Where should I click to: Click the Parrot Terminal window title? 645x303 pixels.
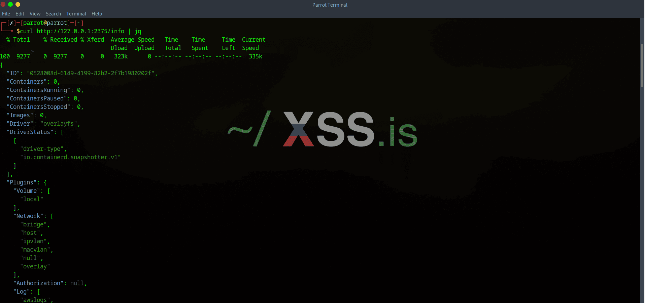330,5
